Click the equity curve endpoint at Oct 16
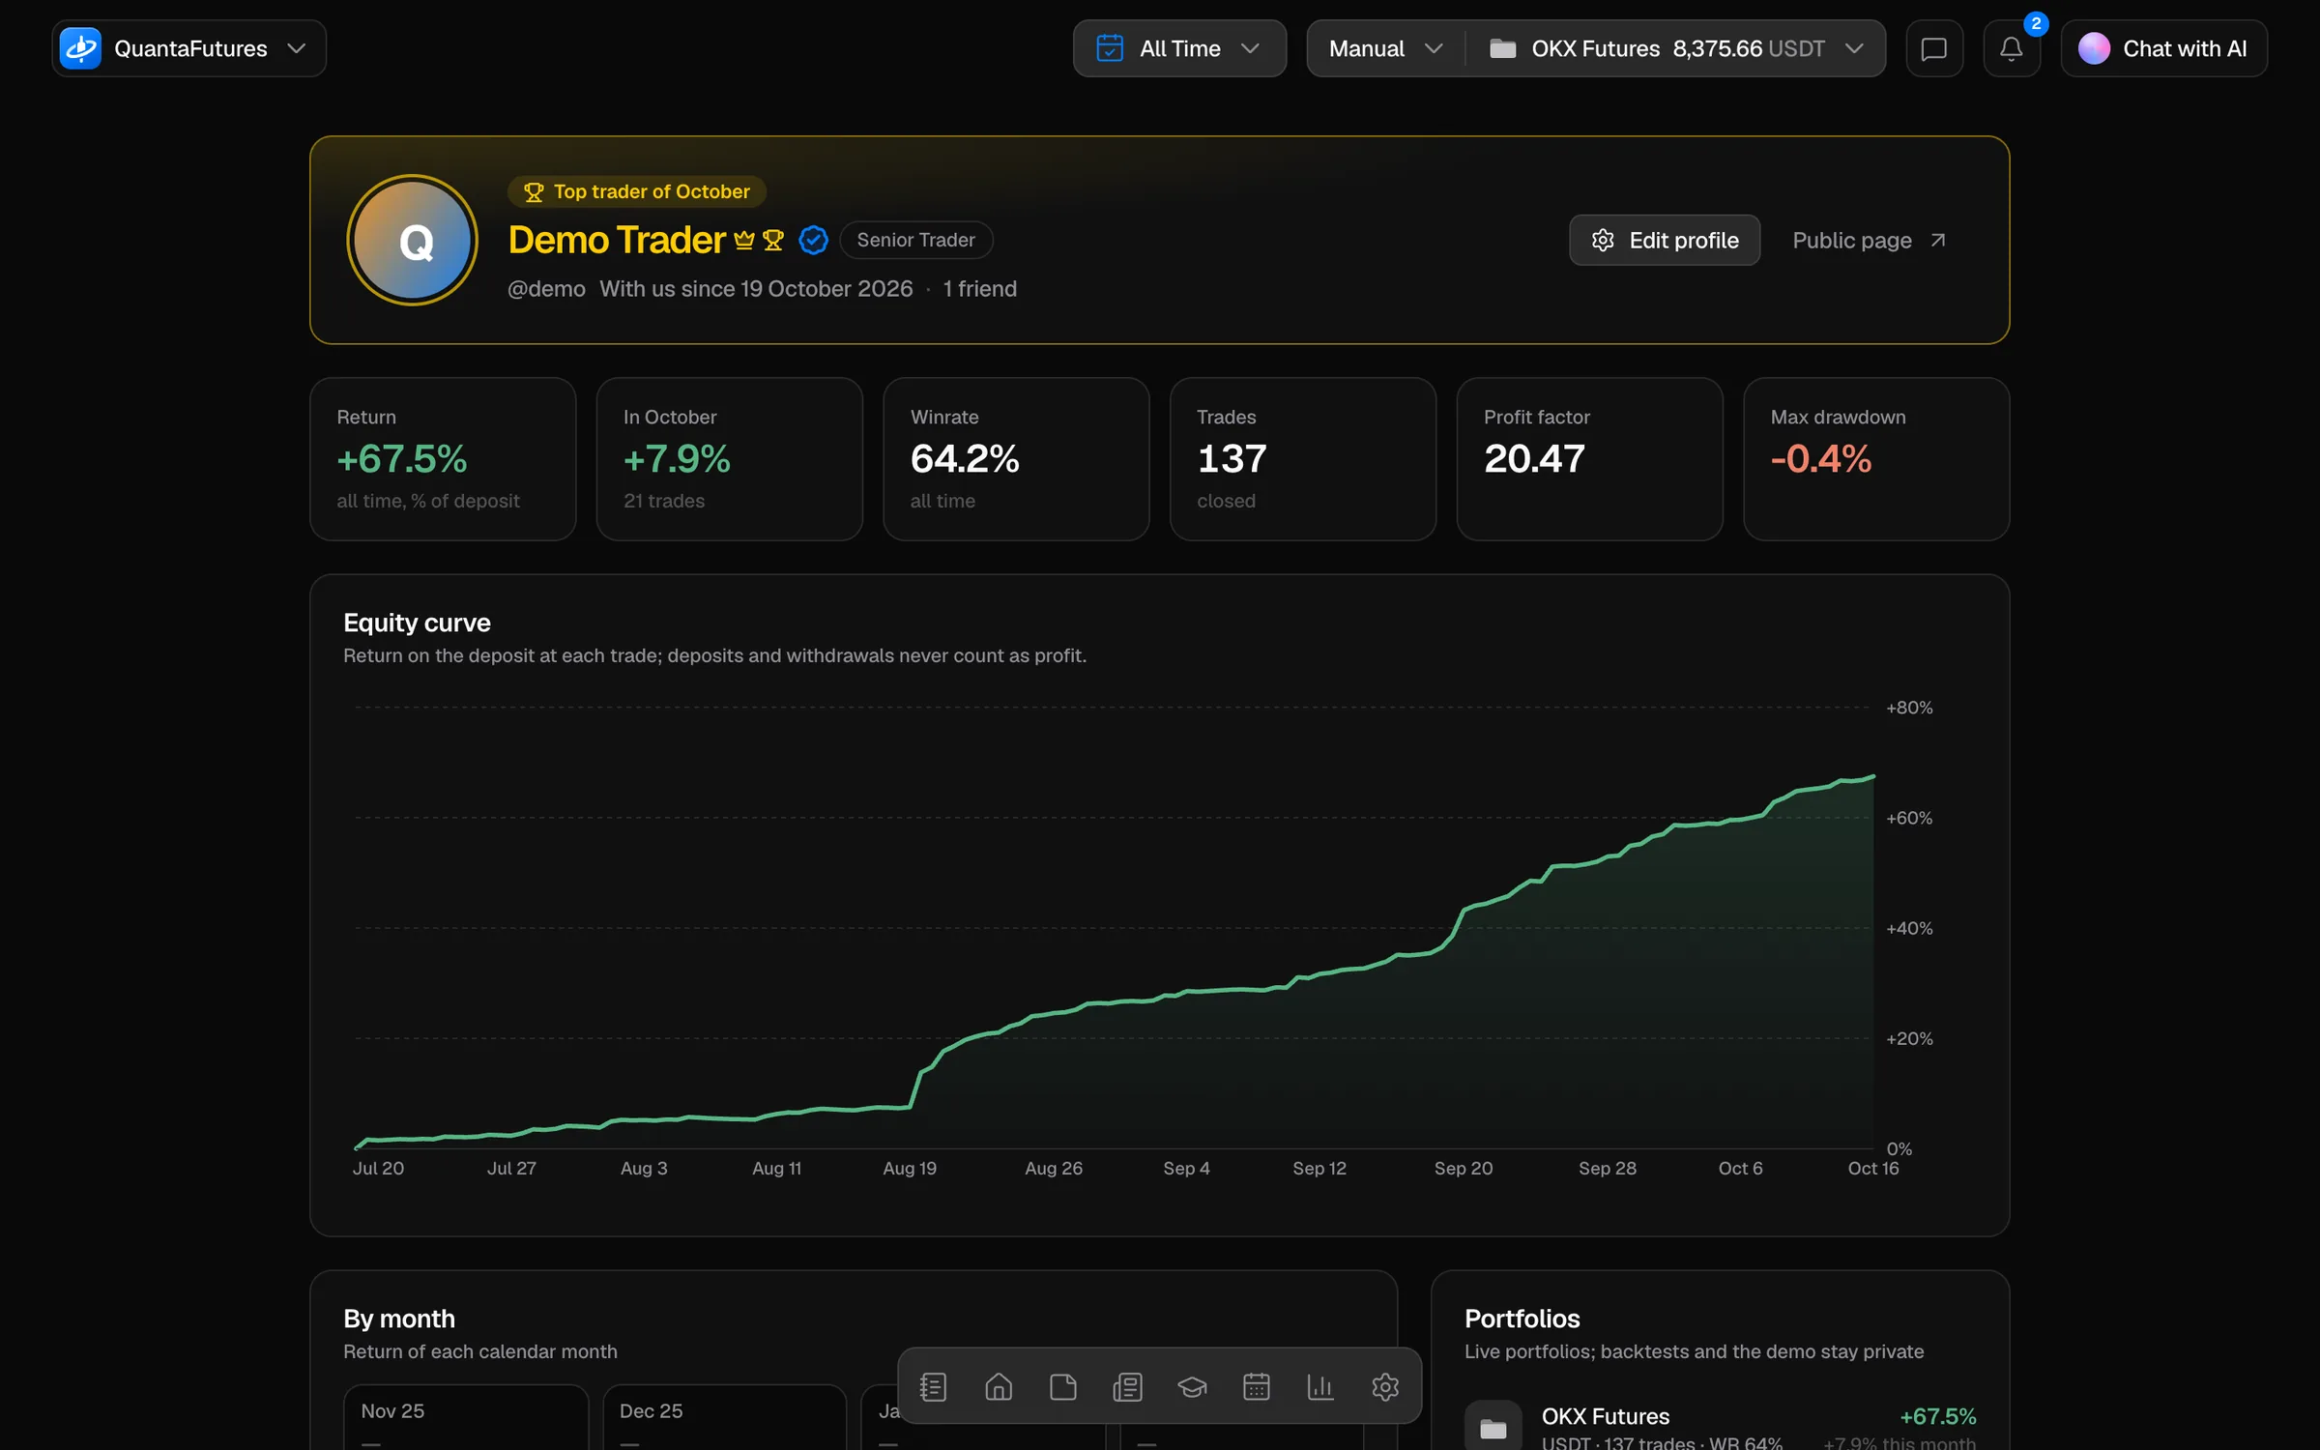 [1873, 776]
